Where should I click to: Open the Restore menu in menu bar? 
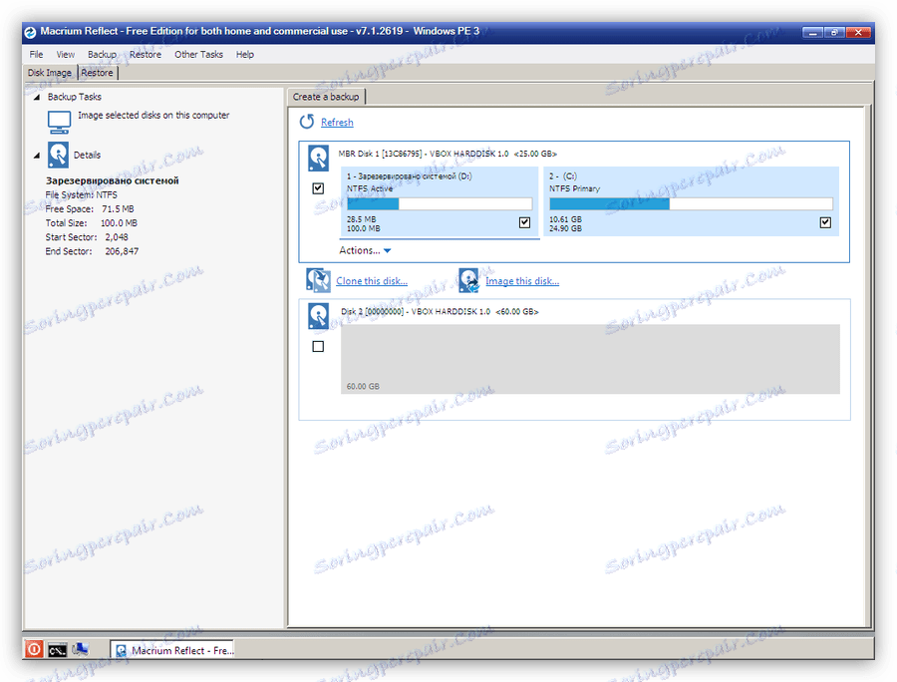tap(146, 55)
